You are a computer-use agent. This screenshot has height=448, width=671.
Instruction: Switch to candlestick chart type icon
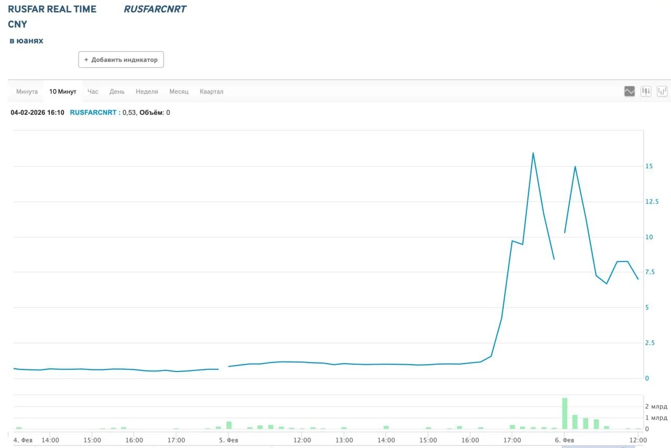point(646,92)
